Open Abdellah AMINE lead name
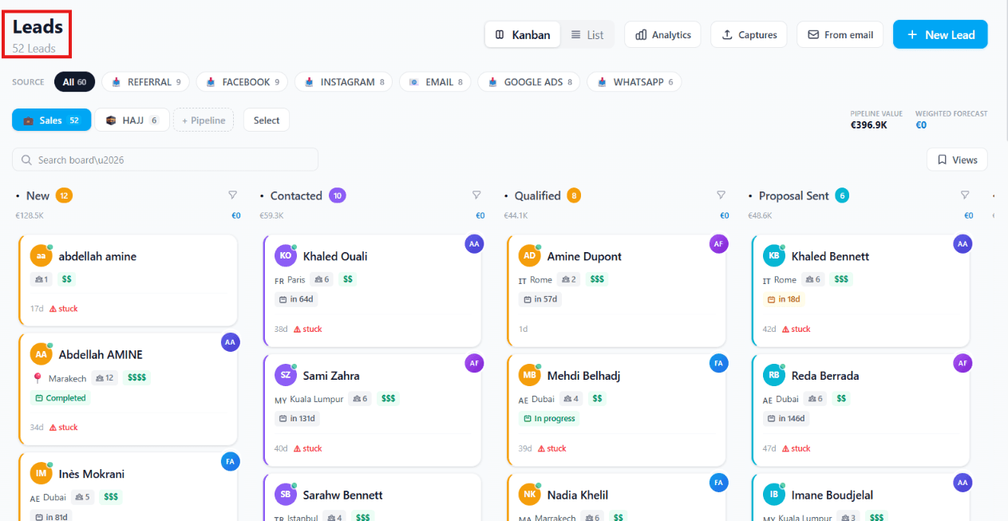1008x521 pixels. [x=101, y=354]
